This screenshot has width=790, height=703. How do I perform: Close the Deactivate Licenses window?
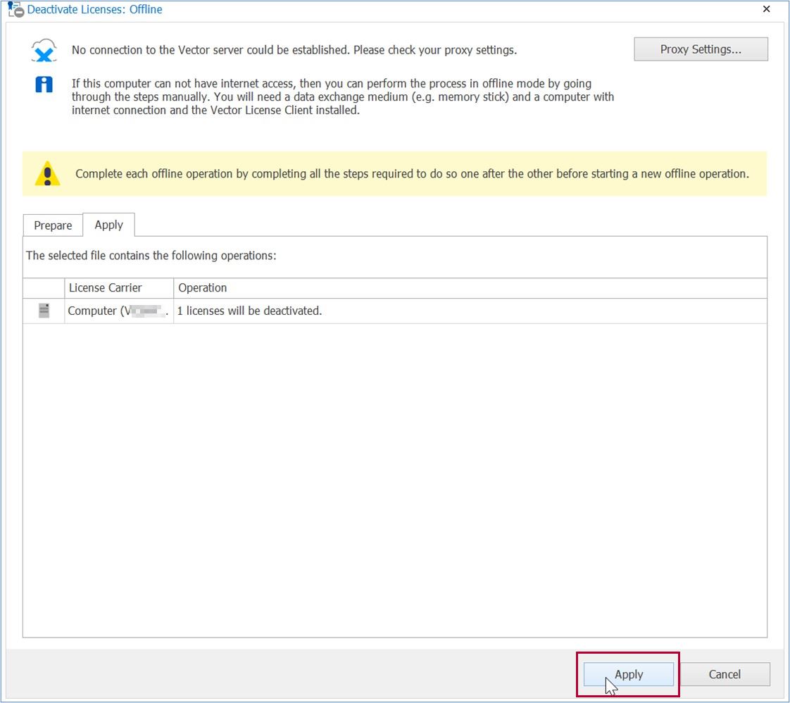[766, 9]
